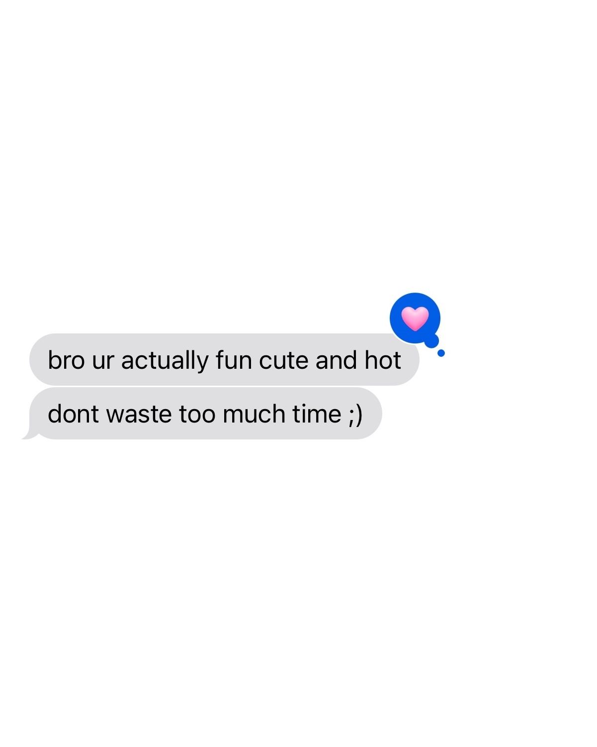Select the "bro ur actually fun" message bubble
The width and height of the screenshot is (597, 747).
[224, 359]
